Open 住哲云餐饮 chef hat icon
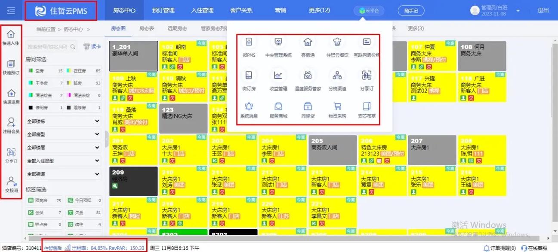This screenshot has width=558, height=252. [337, 43]
